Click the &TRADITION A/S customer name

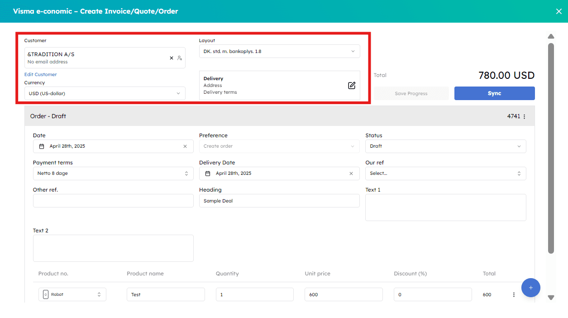click(51, 54)
